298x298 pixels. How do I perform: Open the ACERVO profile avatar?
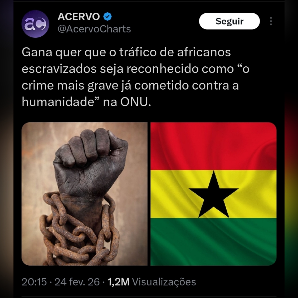(x=35, y=24)
